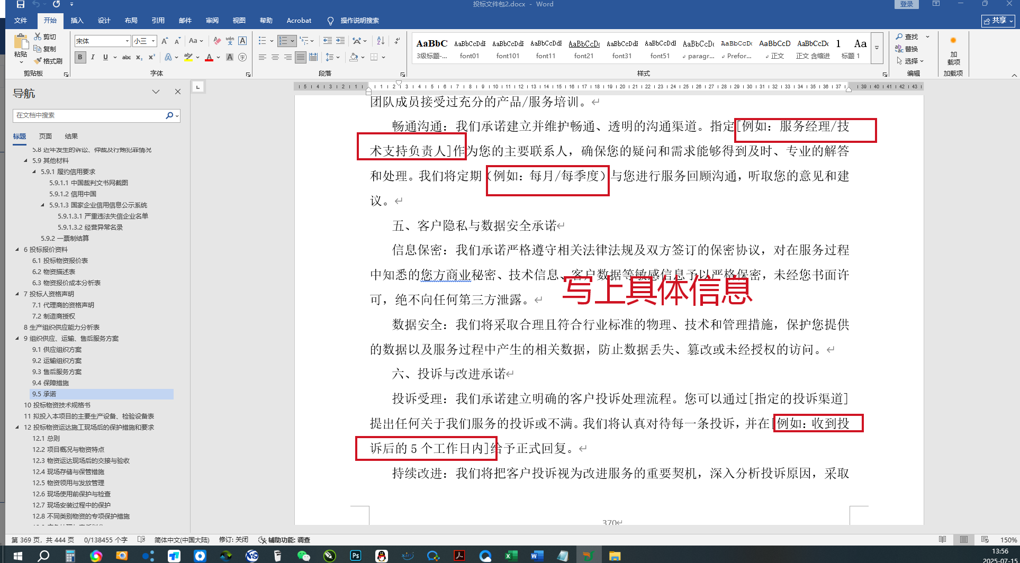This screenshot has height=563, width=1020.
Task: Jump to heading 9.3 售后服务方案
Action: click(x=57, y=372)
